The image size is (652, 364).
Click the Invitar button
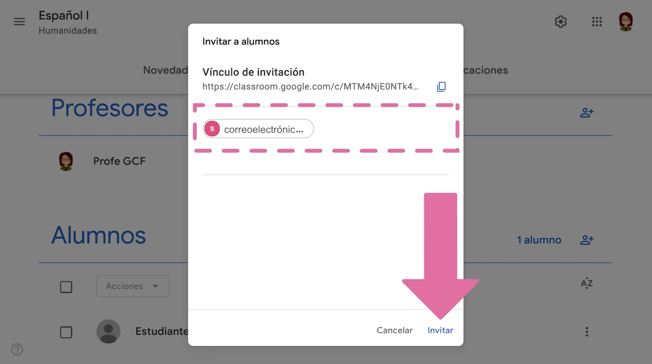(x=440, y=330)
